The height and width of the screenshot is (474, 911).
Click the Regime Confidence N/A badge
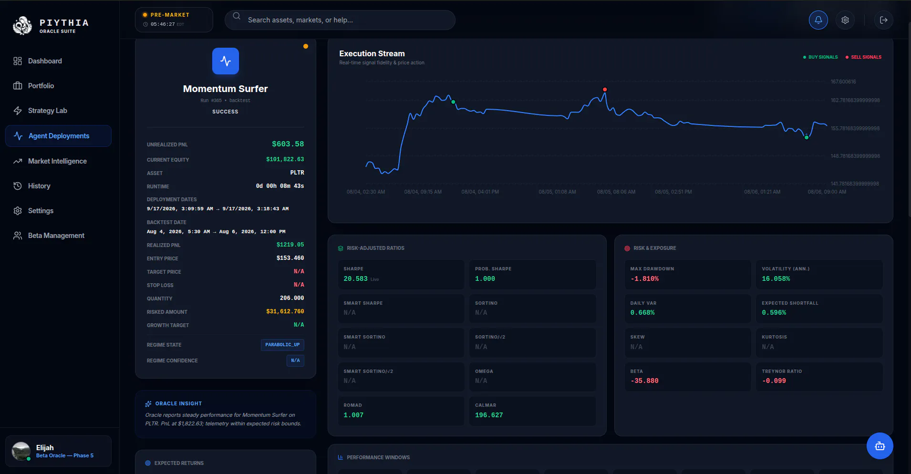[295, 361]
